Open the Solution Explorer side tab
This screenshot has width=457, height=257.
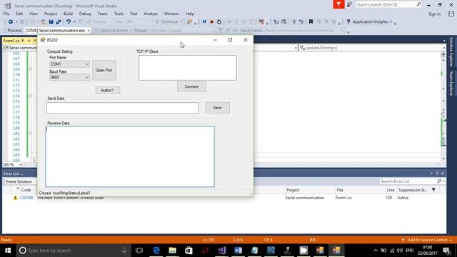click(451, 52)
